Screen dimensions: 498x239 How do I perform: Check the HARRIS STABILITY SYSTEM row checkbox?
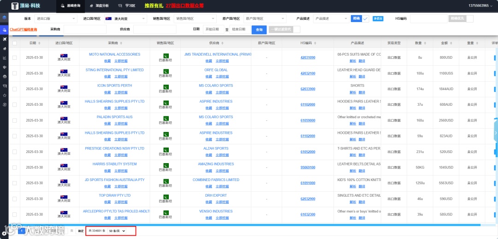(15, 167)
